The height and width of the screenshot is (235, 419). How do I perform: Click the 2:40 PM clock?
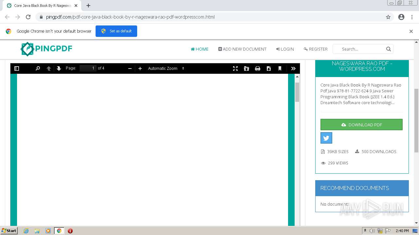pos(402,231)
